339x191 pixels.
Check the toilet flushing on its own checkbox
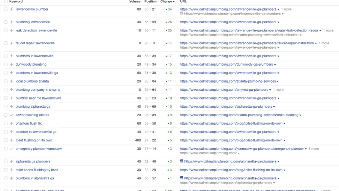(6, 140)
